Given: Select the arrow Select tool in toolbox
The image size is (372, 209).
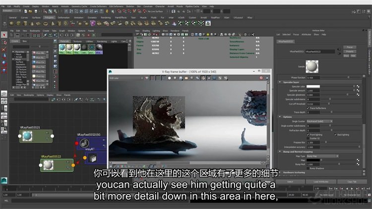Looking at the screenshot, I should (x=4, y=35).
